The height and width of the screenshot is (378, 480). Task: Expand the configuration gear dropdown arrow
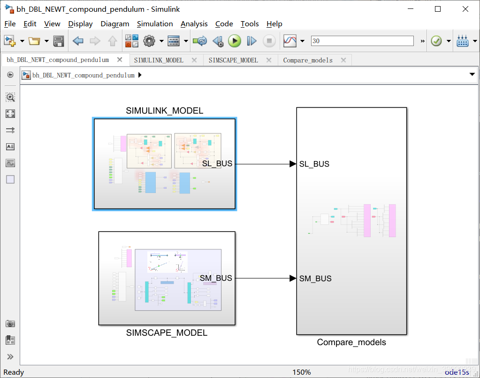pos(161,41)
